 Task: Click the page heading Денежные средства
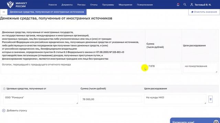coord(56,18)
